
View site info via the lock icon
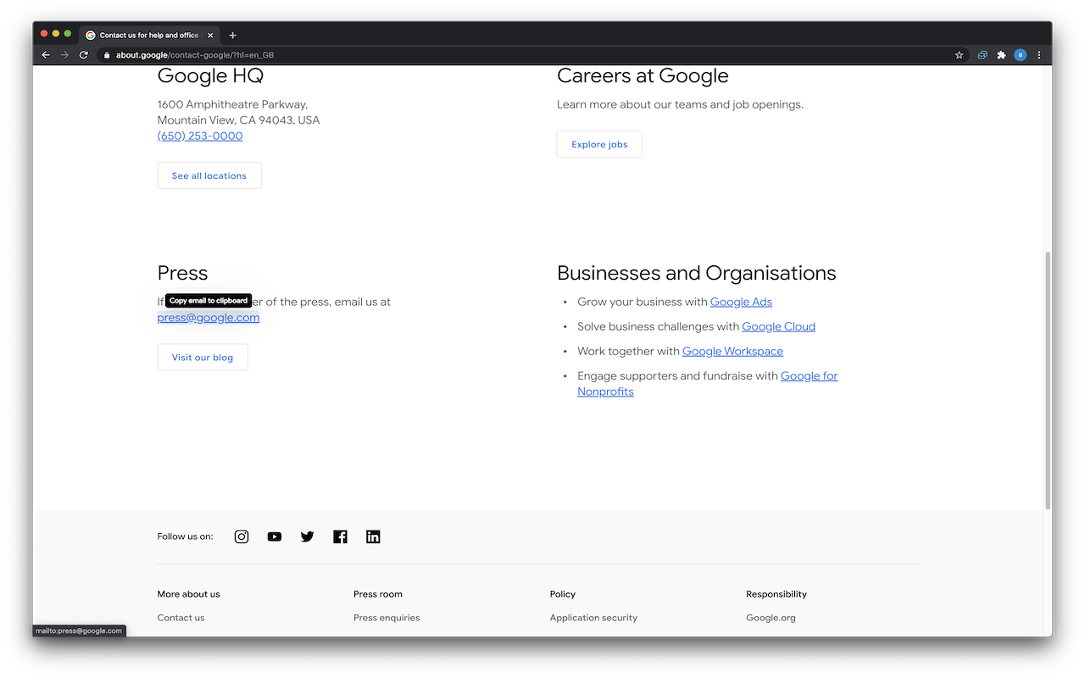pos(107,55)
